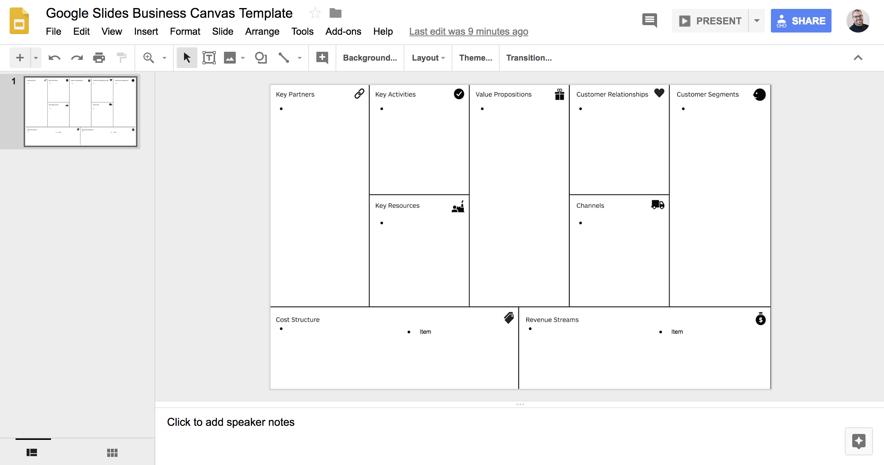Select the shape tool icon
The image size is (884, 465).
pos(261,58)
